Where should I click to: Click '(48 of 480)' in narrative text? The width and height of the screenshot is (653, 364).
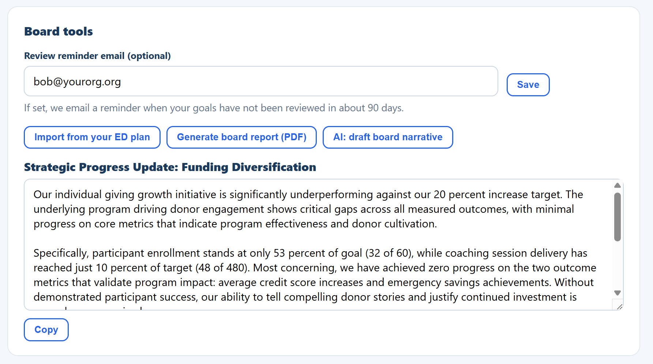222,268
